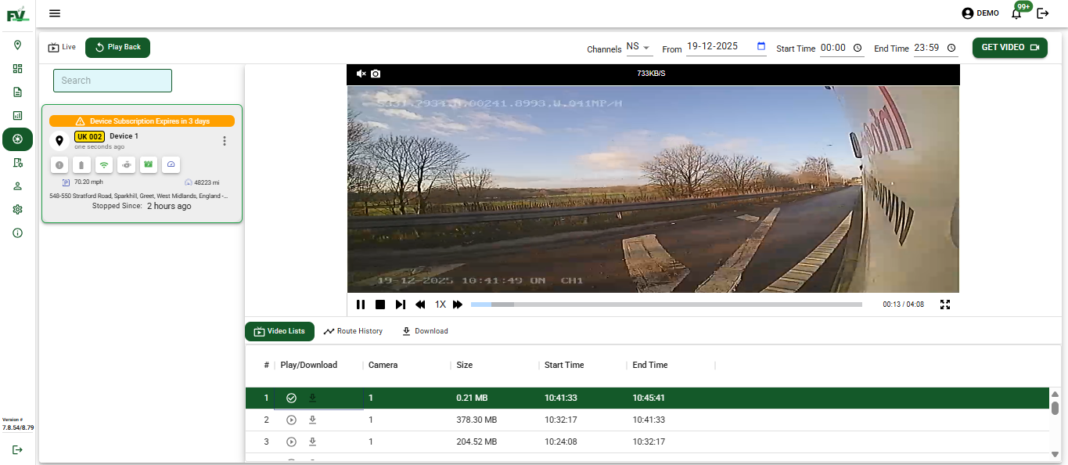Screen dimensions: 1068x465
Task: Expand the Channels NS dropdown
Action: click(x=638, y=48)
